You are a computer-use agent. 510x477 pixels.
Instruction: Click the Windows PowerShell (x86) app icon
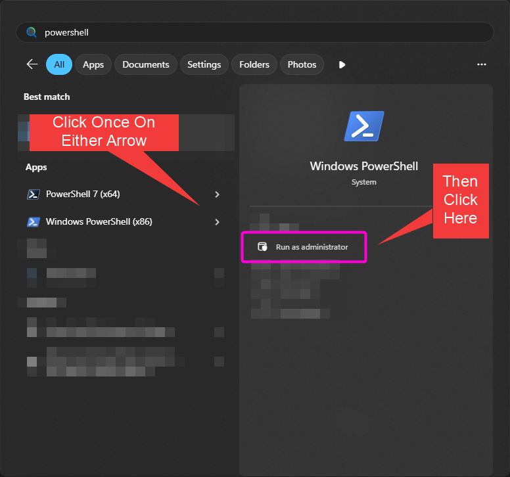pos(33,222)
